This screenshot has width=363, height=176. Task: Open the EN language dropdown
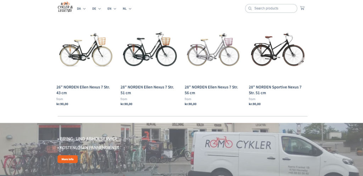[112, 9]
